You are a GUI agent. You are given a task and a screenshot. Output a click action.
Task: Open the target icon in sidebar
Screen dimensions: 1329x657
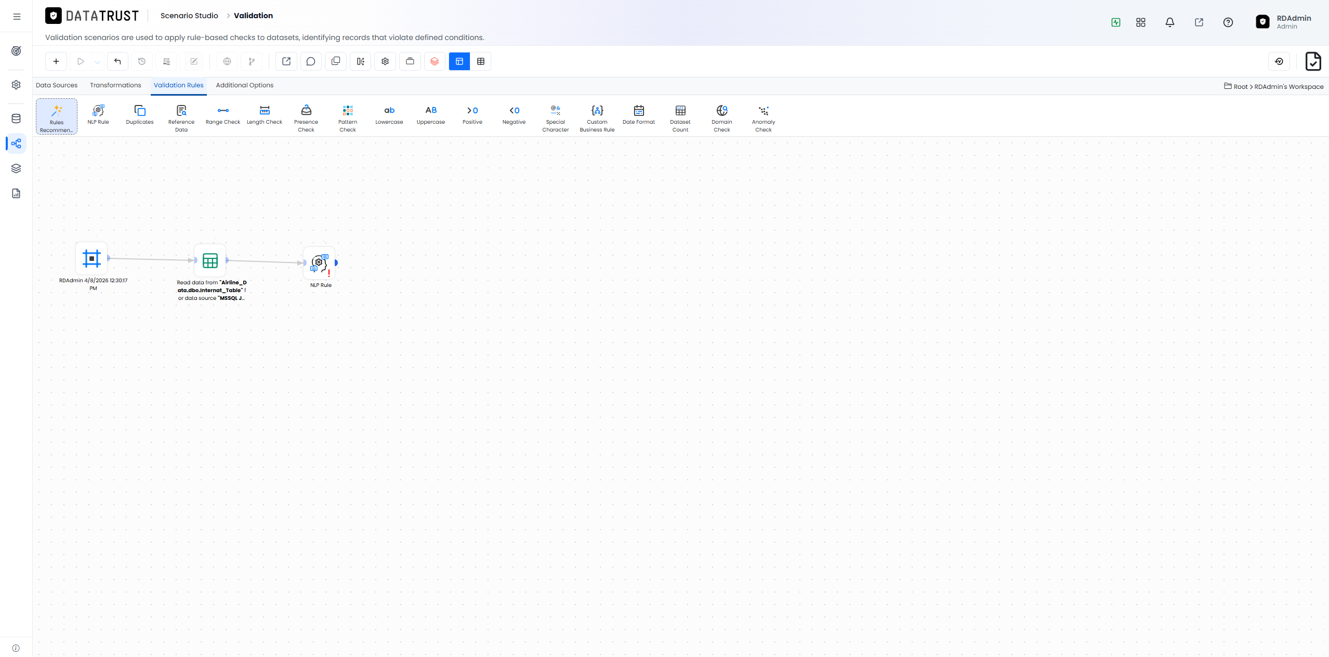16,51
